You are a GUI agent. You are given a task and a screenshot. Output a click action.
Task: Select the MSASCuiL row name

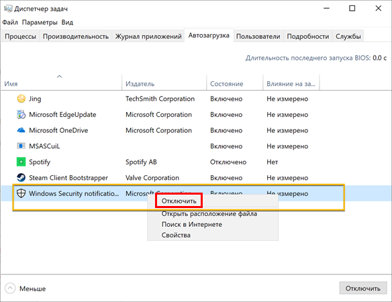point(44,146)
